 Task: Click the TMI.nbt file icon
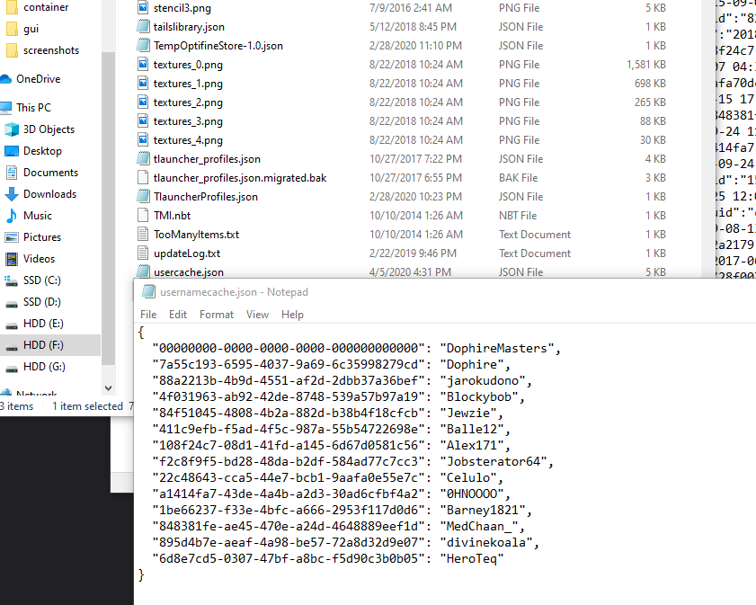[143, 215]
